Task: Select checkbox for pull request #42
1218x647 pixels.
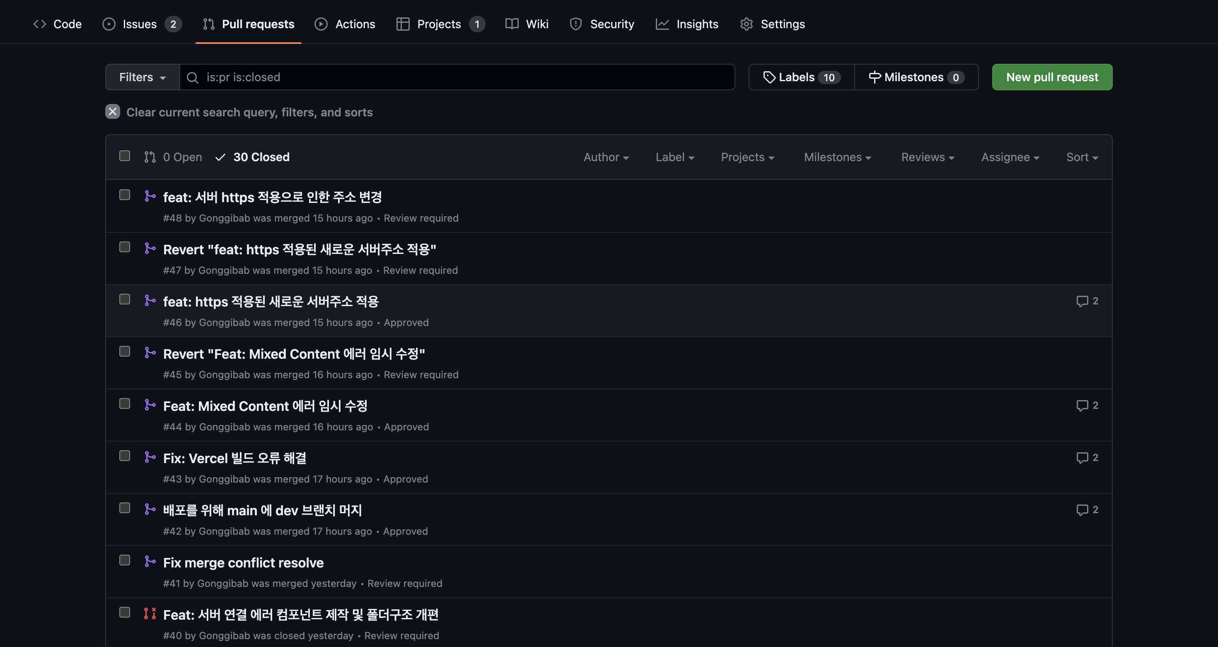Action: point(124,507)
